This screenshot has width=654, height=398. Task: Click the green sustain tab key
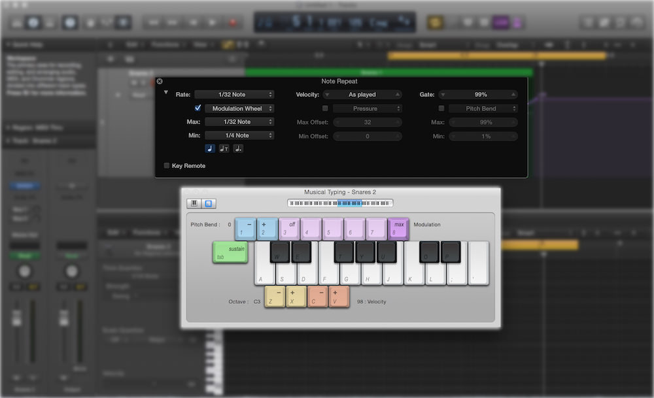pos(230,252)
